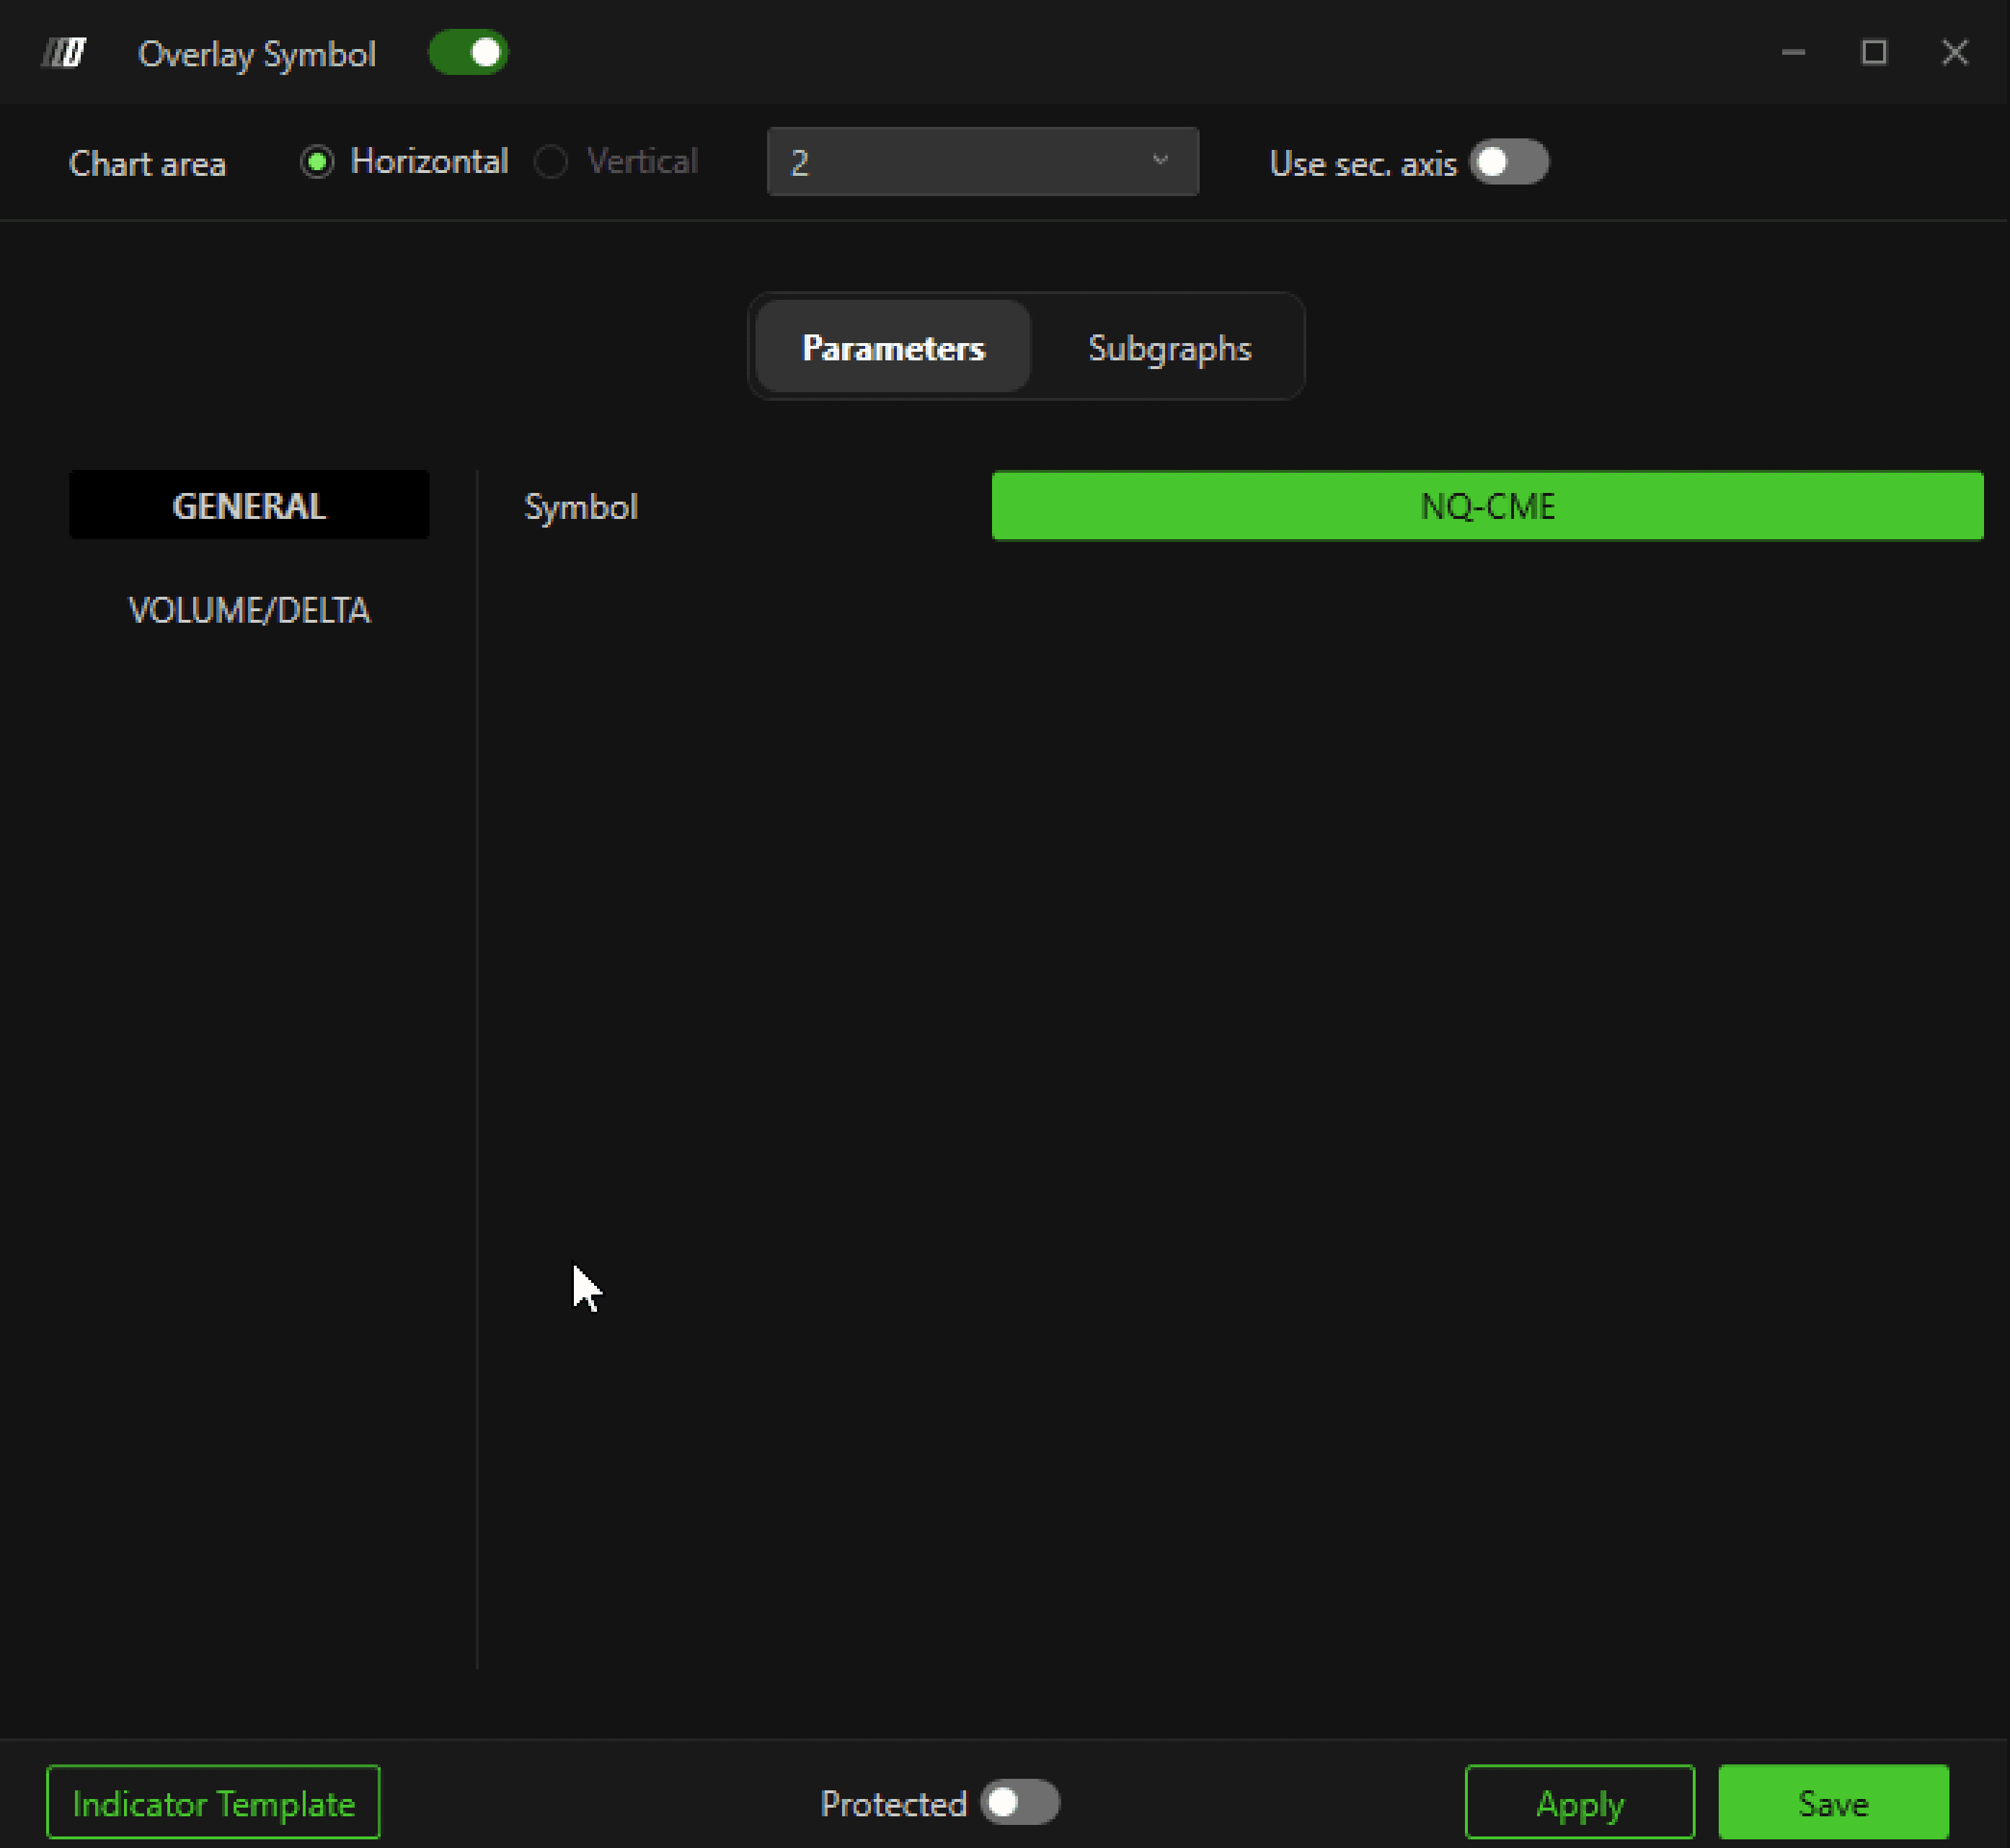Screen dimensions: 2010x1848
Task: Turn on the Protected toggle
Action: click(x=1019, y=1802)
